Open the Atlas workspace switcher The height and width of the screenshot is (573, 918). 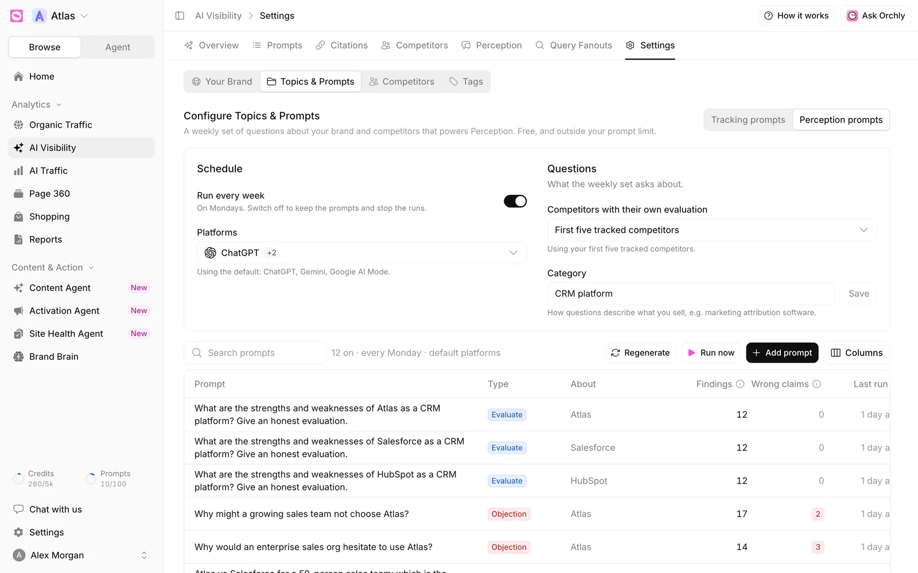[x=61, y=16]
